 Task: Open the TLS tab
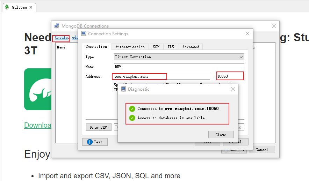point(171,47)
